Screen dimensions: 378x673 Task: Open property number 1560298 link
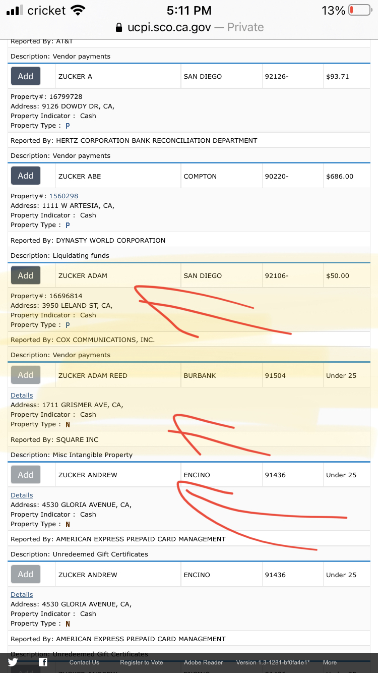[64, 196]
